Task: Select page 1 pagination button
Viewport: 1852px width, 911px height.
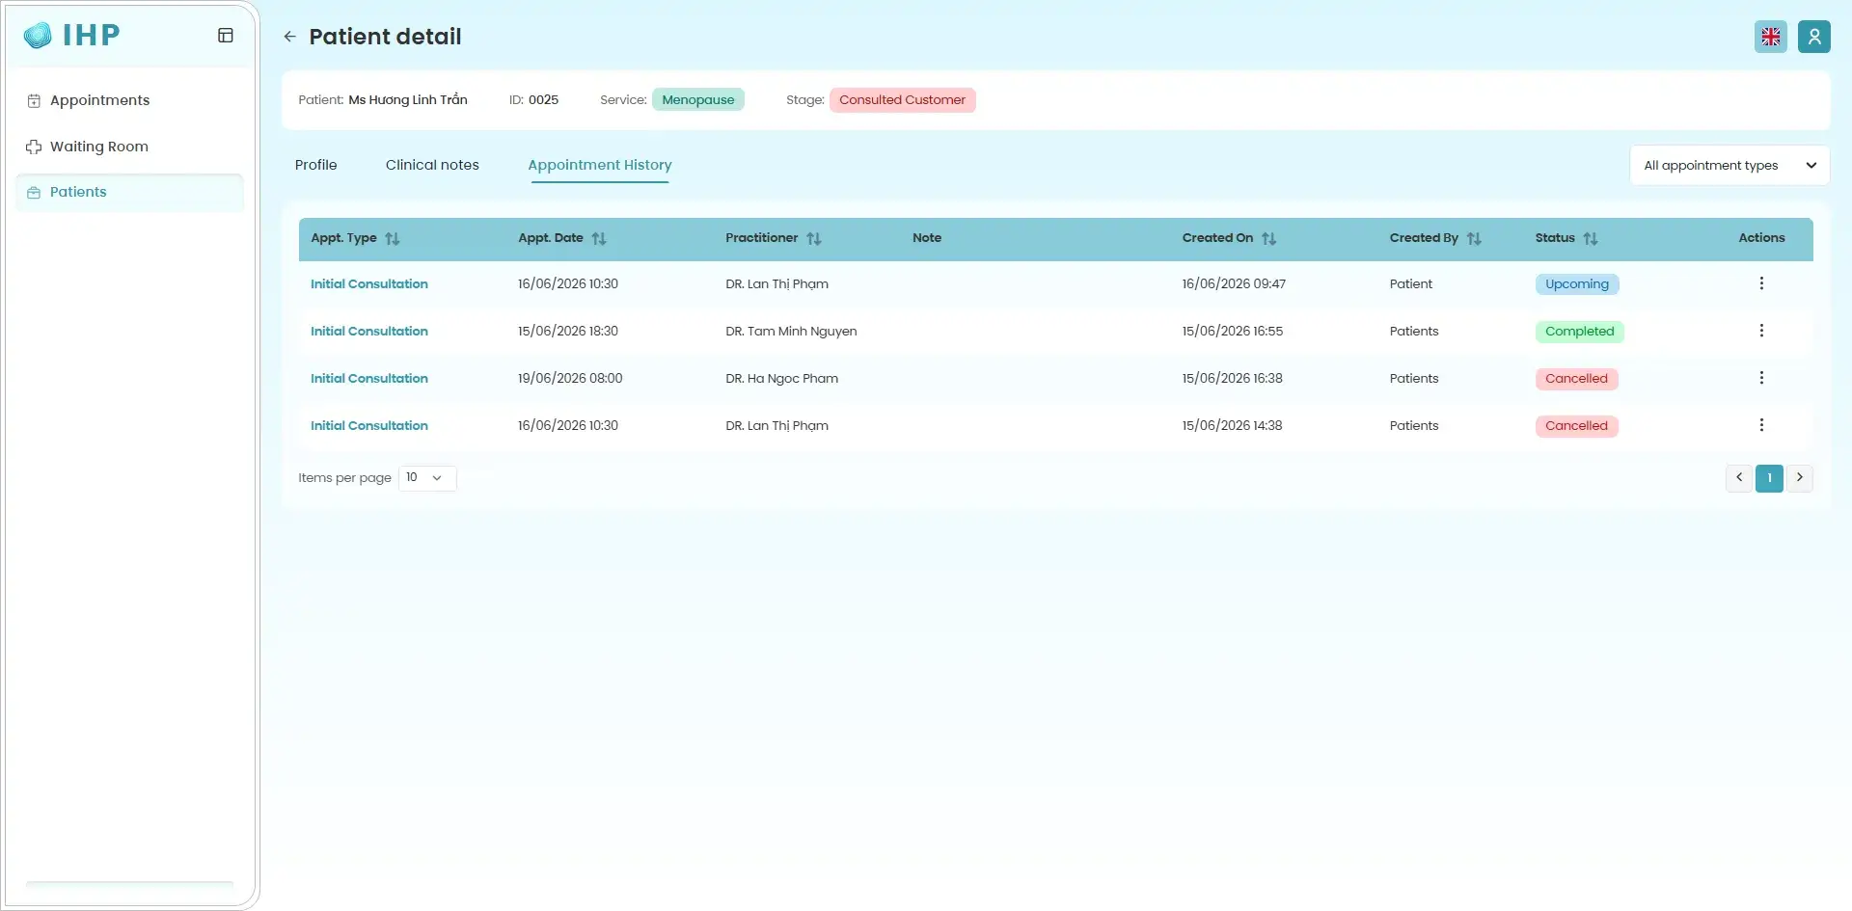Action: [x=1769, y=478]
